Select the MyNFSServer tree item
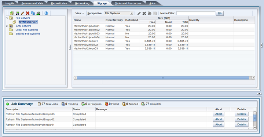 [28, 22]
